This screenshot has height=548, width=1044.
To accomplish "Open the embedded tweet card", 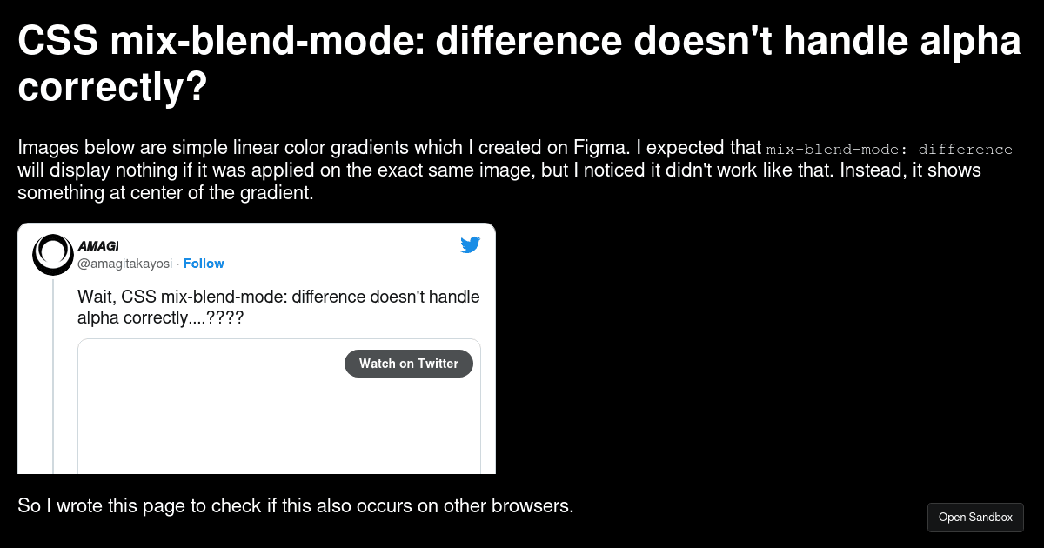I will 256,348.
